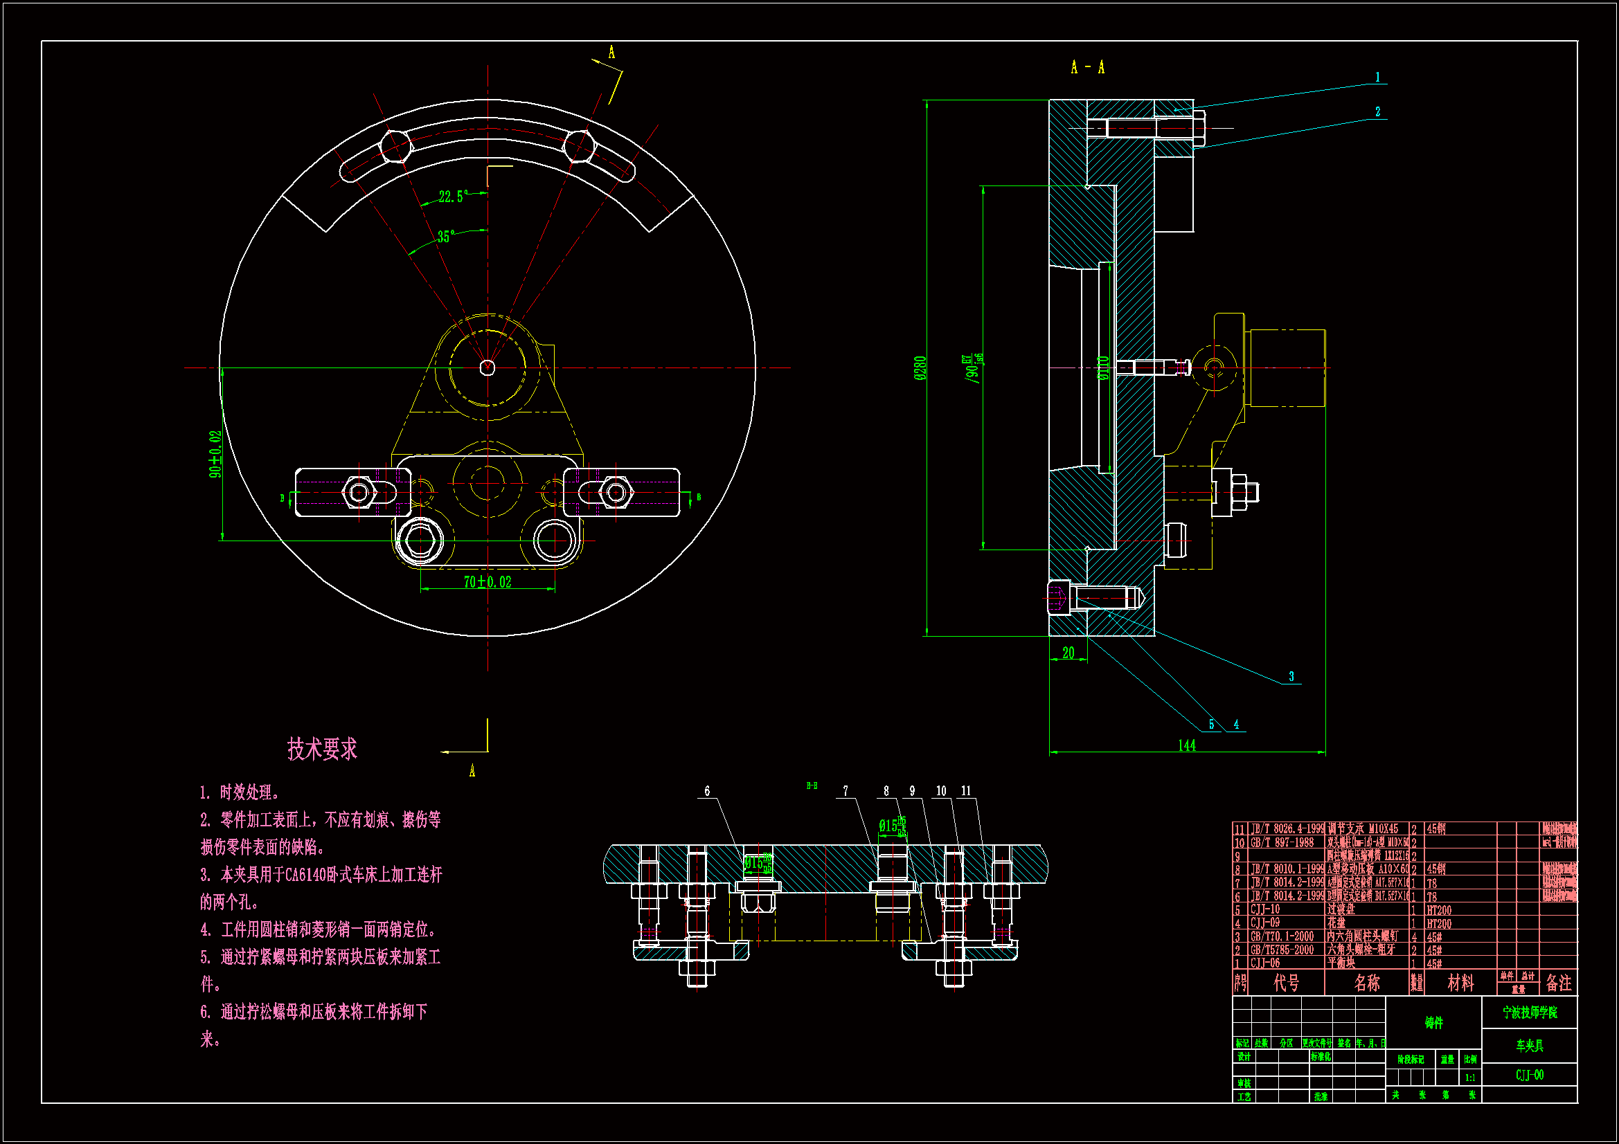Click part balloon number 3
This screenshot has width=1619, height=1144.
[1291, 676]
